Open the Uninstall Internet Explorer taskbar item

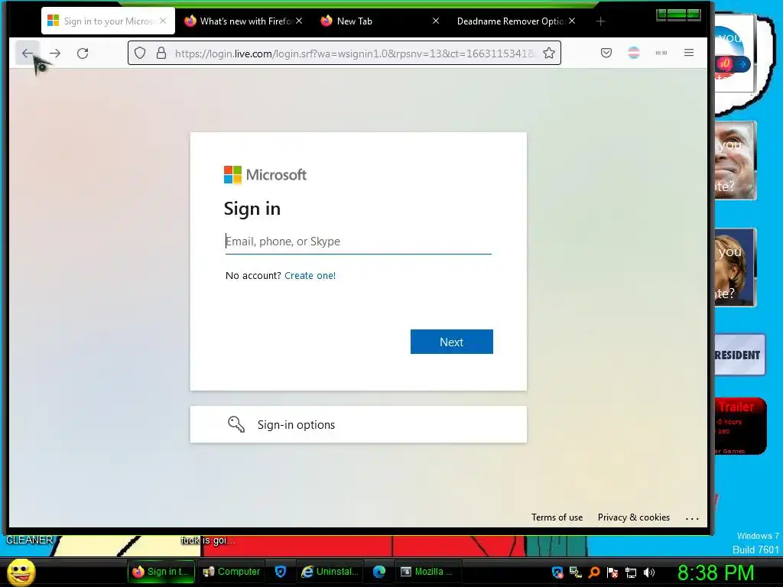330,572
